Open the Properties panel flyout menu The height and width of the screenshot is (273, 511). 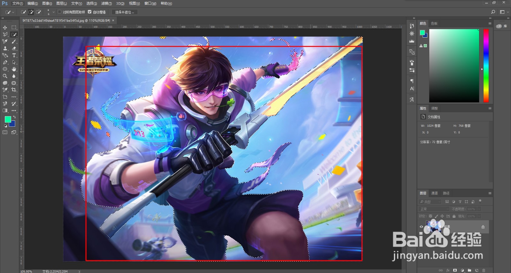(x=490, y=108)
